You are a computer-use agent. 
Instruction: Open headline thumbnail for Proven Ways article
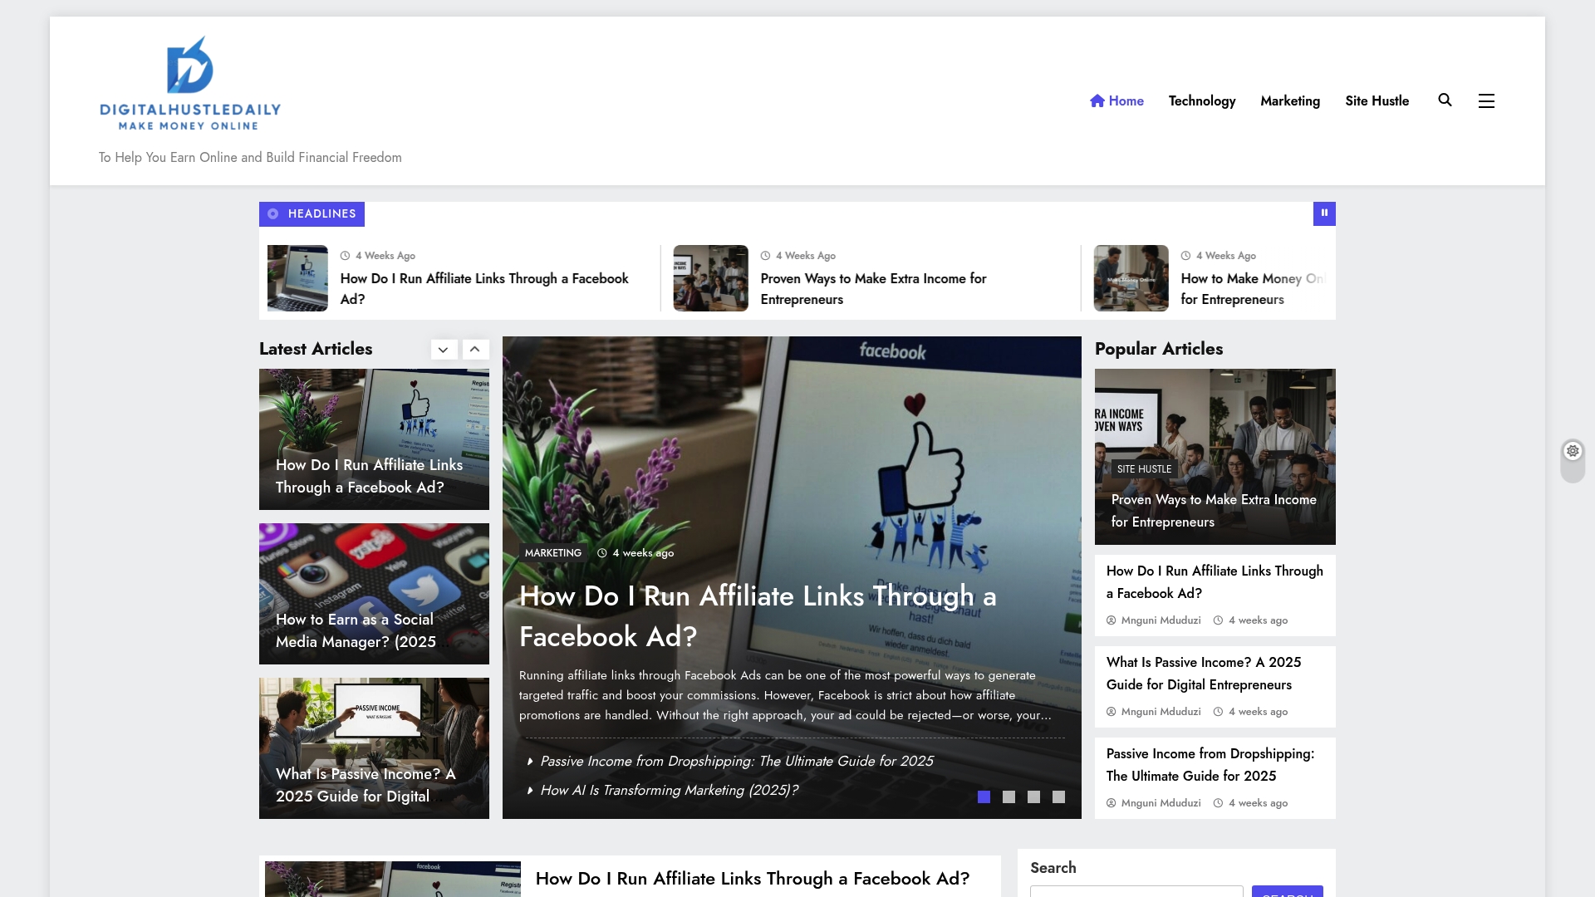[710, 278]
